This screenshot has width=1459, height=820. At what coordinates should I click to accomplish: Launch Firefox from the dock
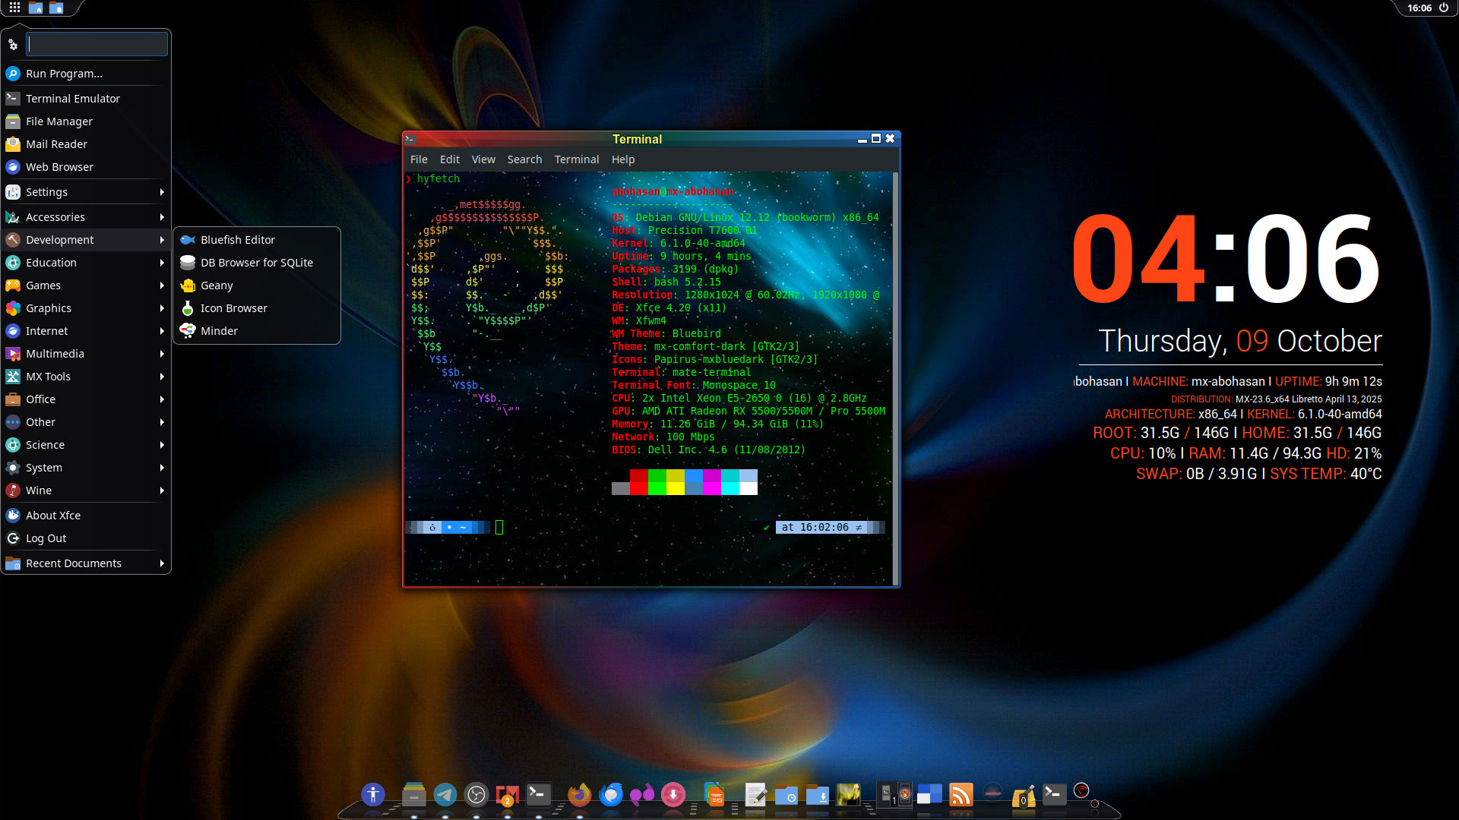579,795
